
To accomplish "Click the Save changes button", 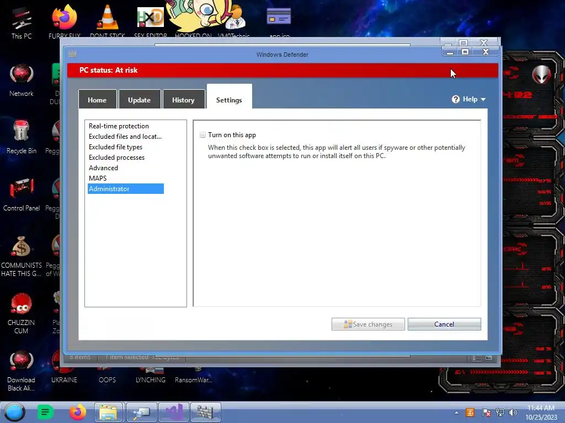I will [368, 324].
